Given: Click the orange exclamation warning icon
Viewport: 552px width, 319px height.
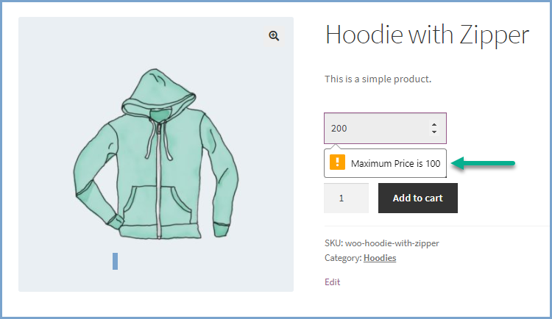Looking at the screenshot, I should tap(337, 162).
